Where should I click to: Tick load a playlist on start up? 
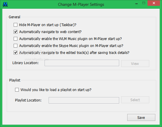tap(17, 90)
